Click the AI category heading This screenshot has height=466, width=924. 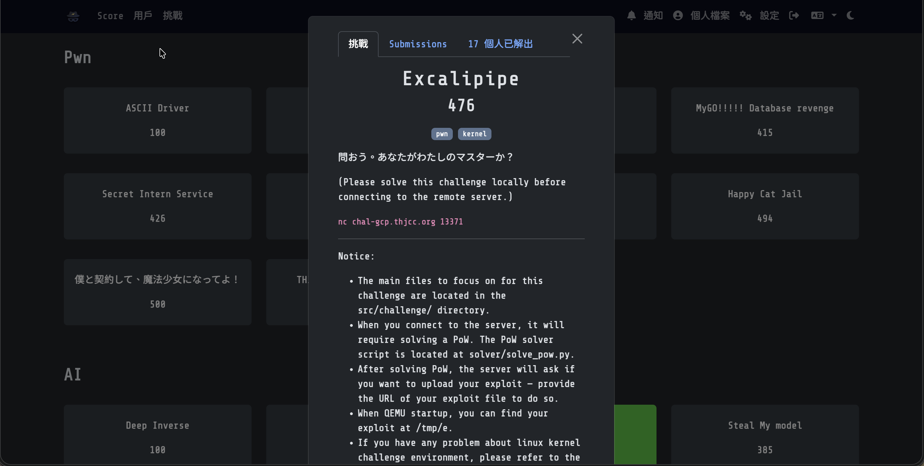[x=72, y=375]
